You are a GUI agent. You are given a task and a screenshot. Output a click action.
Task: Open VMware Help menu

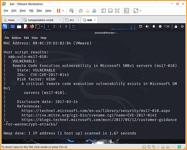pyautogui.click(x=48, y=11)
